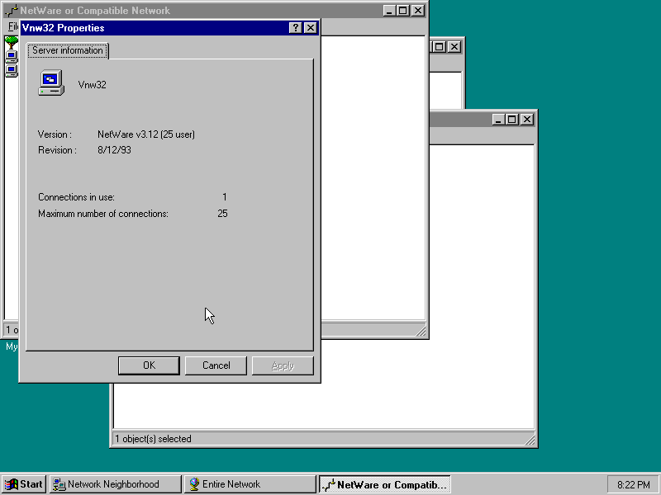This screenshot has height=495, width=661.
Task: Click the maximum connections value 25
Action: [x=222, y=214]
